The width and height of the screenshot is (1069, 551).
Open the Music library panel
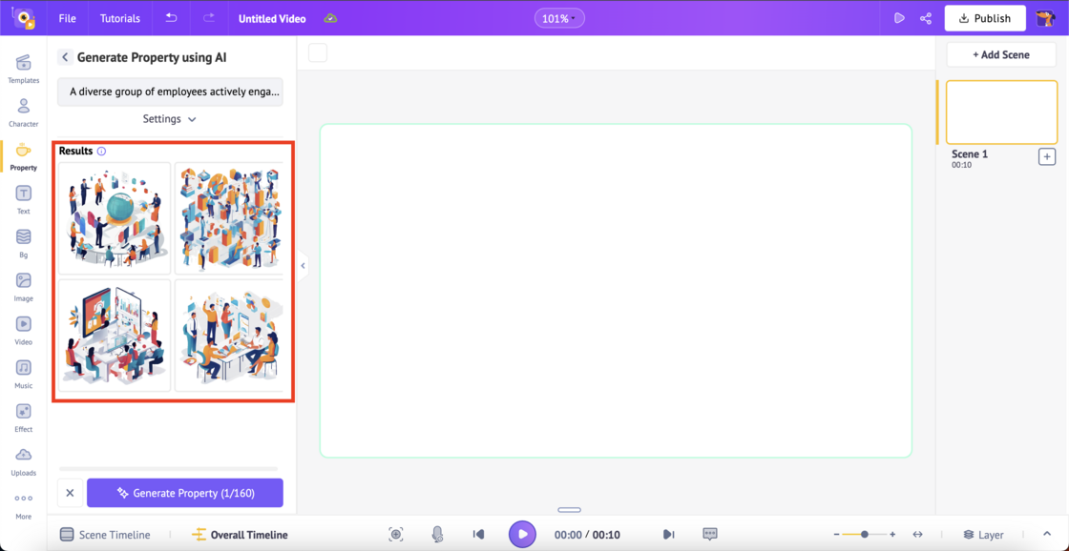(x=23, y=369)
